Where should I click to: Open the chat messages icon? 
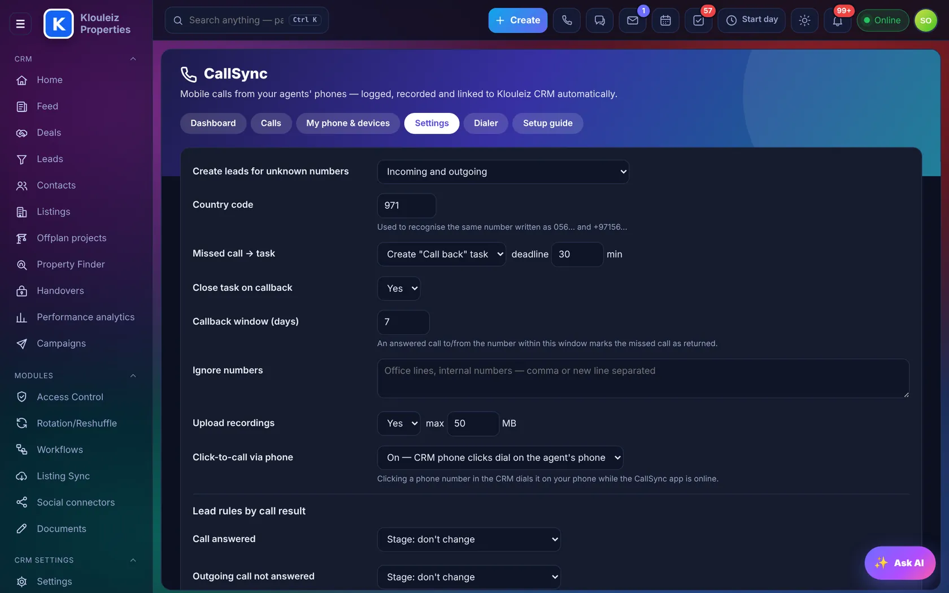point(599,20)
